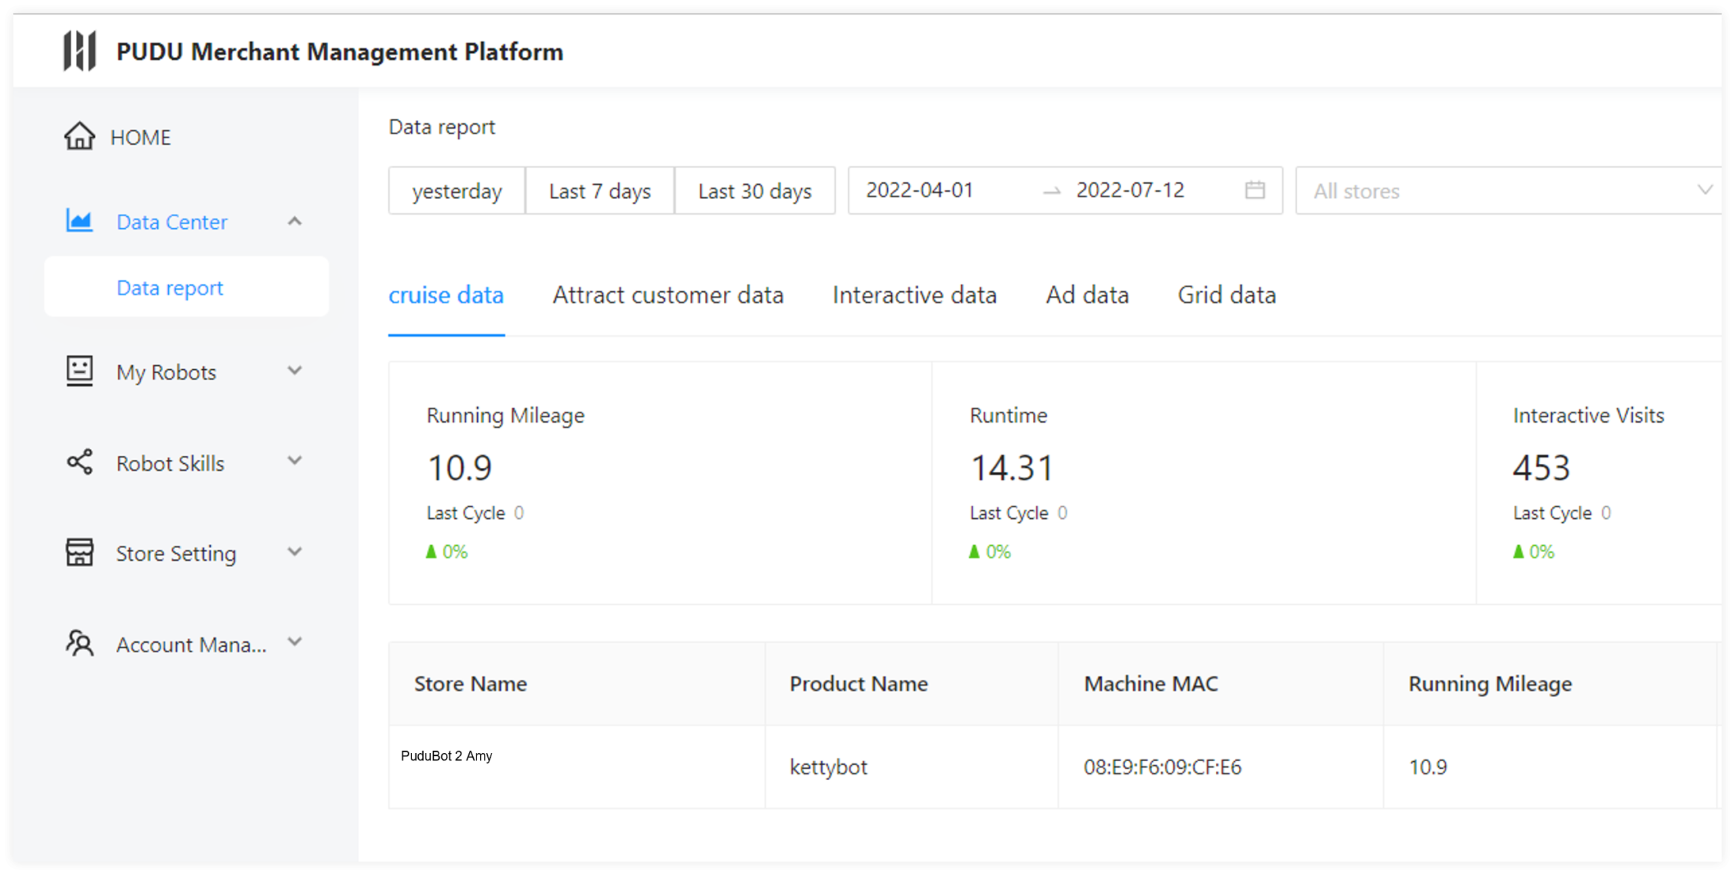Screen dimensions: 1735x875
Task: Collapse the Data Center menu chevron
Action: coord(294,221)
